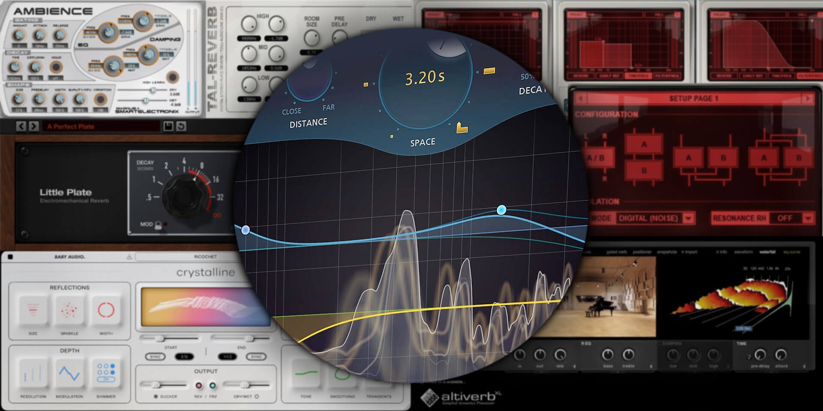Open Mode Digital (Noise) dropdown
This screenshot has height=411, width=823.
(x=655, y=218)
